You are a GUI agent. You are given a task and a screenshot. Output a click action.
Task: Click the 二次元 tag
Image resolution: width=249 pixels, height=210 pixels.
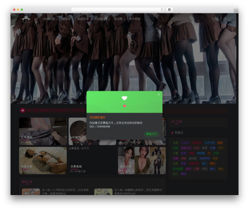click(x=185, y=142)
